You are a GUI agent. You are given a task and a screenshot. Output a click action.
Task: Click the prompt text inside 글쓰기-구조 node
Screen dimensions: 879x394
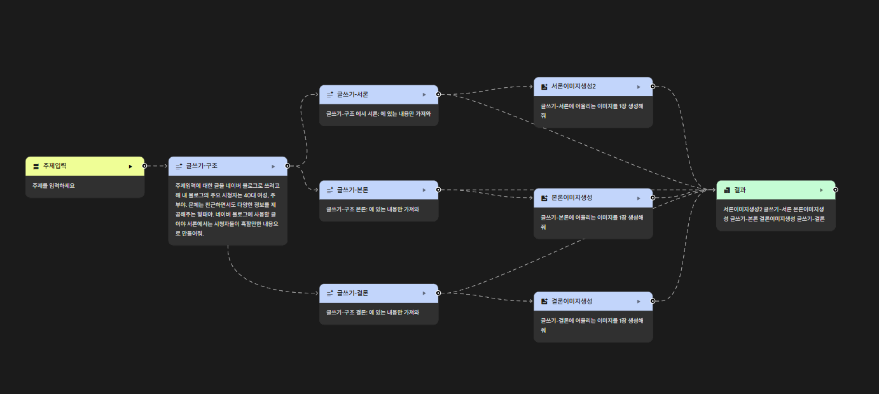click(228, 207)
